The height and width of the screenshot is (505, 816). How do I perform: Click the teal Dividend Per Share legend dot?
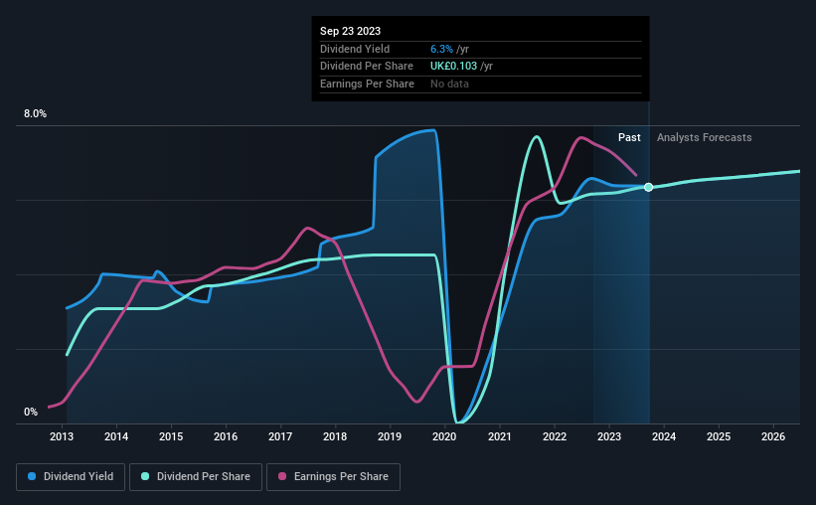coord(145,476)
